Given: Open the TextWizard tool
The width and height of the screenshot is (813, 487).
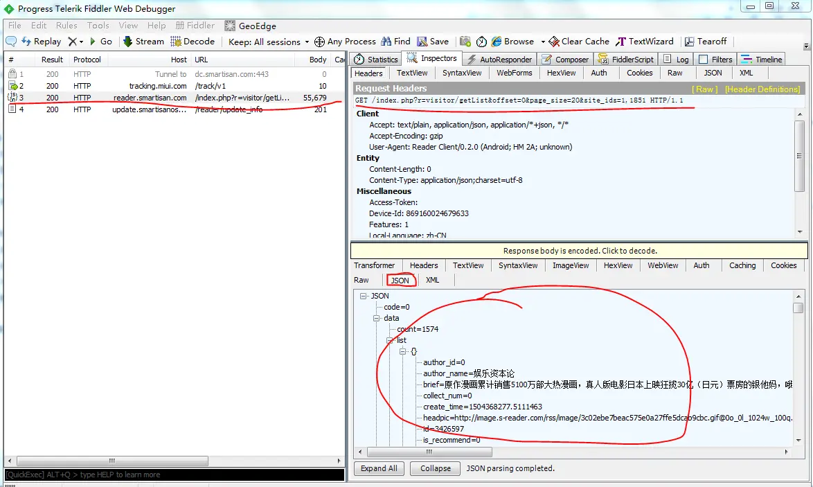Looking at the screenshot, I should pyautogui.click(x=645, y=42).
